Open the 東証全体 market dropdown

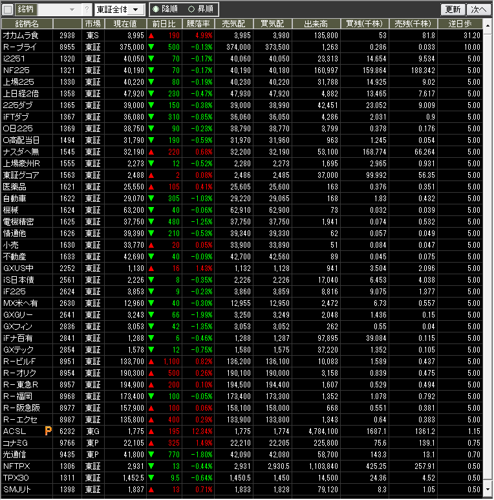120,10
